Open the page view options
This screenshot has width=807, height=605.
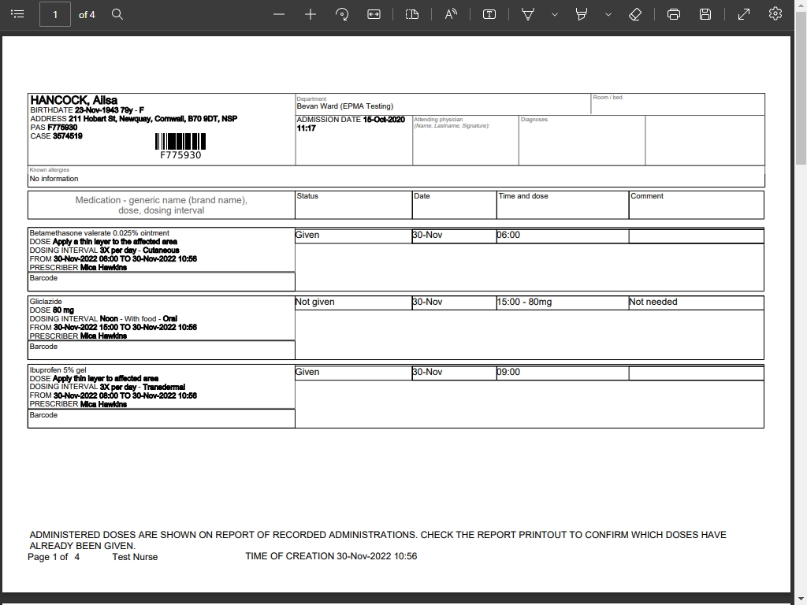(412, 14)
